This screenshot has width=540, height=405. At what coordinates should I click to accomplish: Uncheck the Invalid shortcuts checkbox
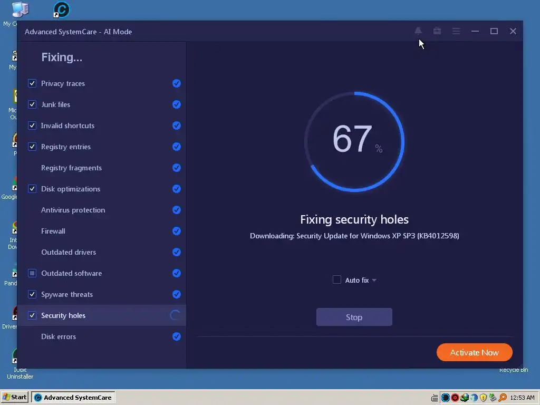pos(32,126)
